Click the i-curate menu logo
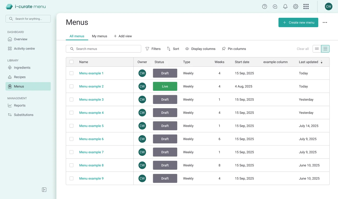The image size is (338, 199). [x=26, y=7]
